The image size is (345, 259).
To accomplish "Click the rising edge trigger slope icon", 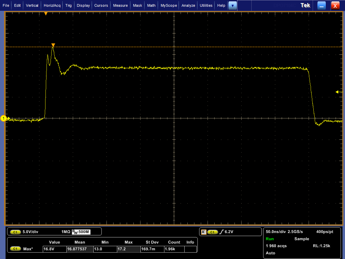I will (x=221, y=232).
